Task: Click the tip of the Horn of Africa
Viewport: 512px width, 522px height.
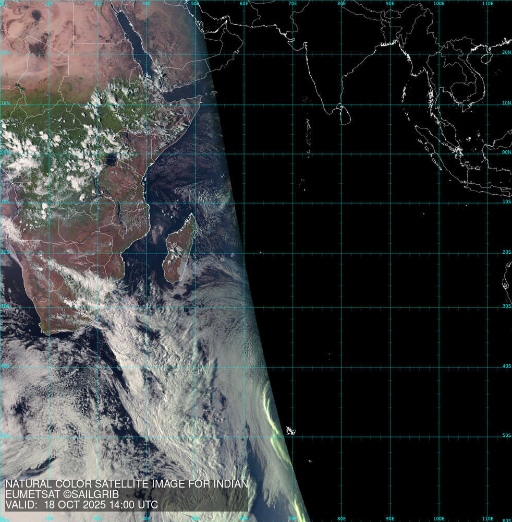Action: click(x=200, y=97)
